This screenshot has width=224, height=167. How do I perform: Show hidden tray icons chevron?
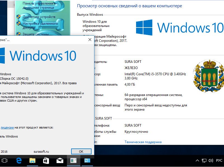(x=197, y=161)
